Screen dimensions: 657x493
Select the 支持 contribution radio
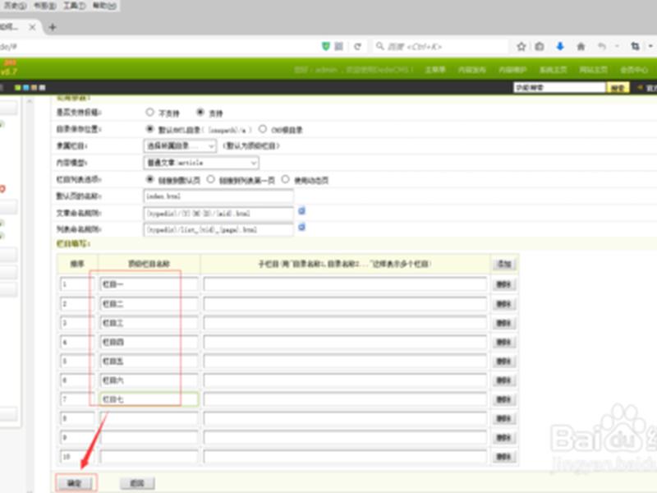(x=200, y=112)
